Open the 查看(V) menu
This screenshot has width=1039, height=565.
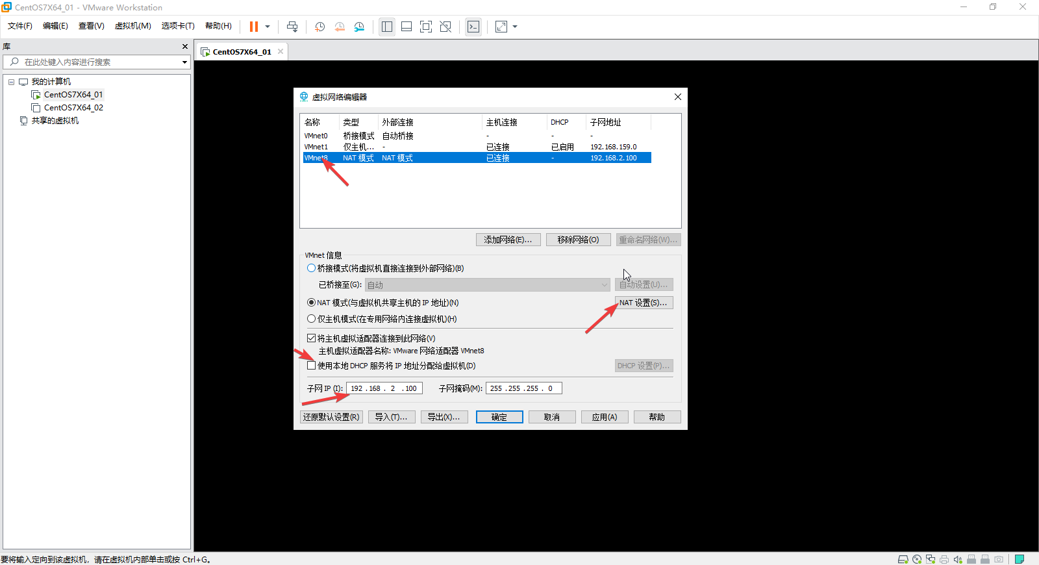92,26
